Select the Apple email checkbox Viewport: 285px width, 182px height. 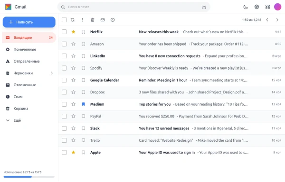(64, 153)
